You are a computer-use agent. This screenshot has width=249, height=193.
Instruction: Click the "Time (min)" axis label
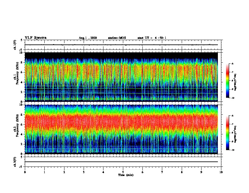click(126, 175)
